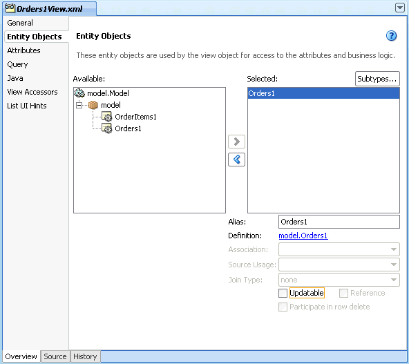409x364 pixels.
Task: Switch to the General page
Action: [x=20, y=23]
